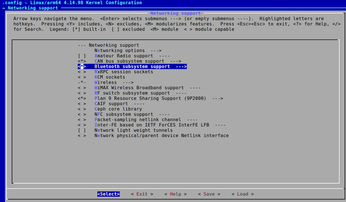346x202 pixels.
Task: Toggle Network light weight tunnels checkbox
Action: (82, 130)
